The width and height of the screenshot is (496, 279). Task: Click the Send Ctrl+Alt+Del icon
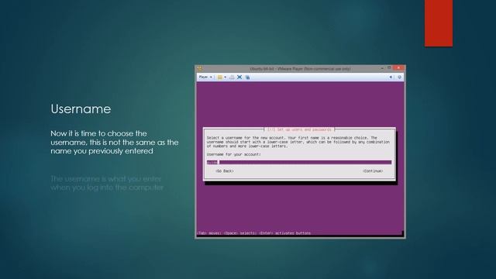click(x=232, y=77)
